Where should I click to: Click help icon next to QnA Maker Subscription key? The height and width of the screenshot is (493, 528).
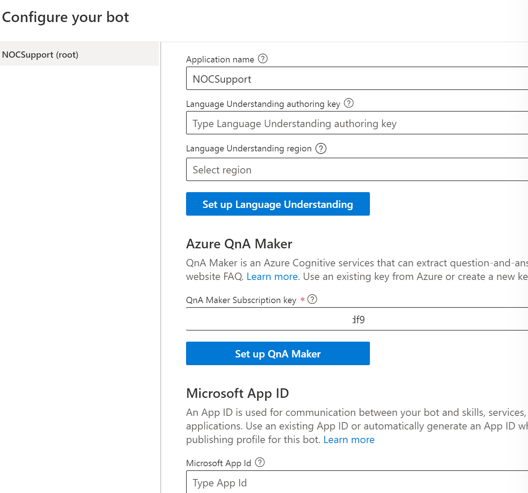tap(312, 299)
